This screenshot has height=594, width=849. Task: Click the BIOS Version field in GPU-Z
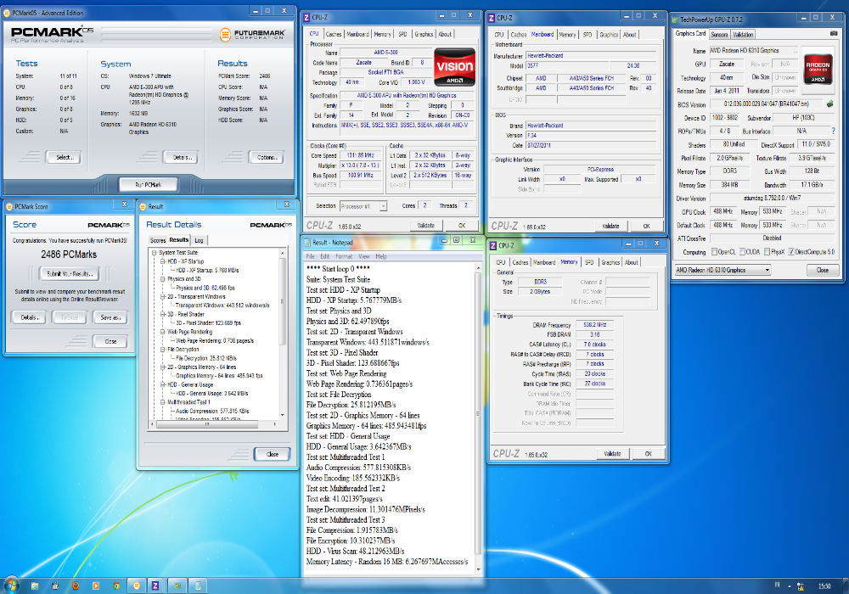[766, 104]
